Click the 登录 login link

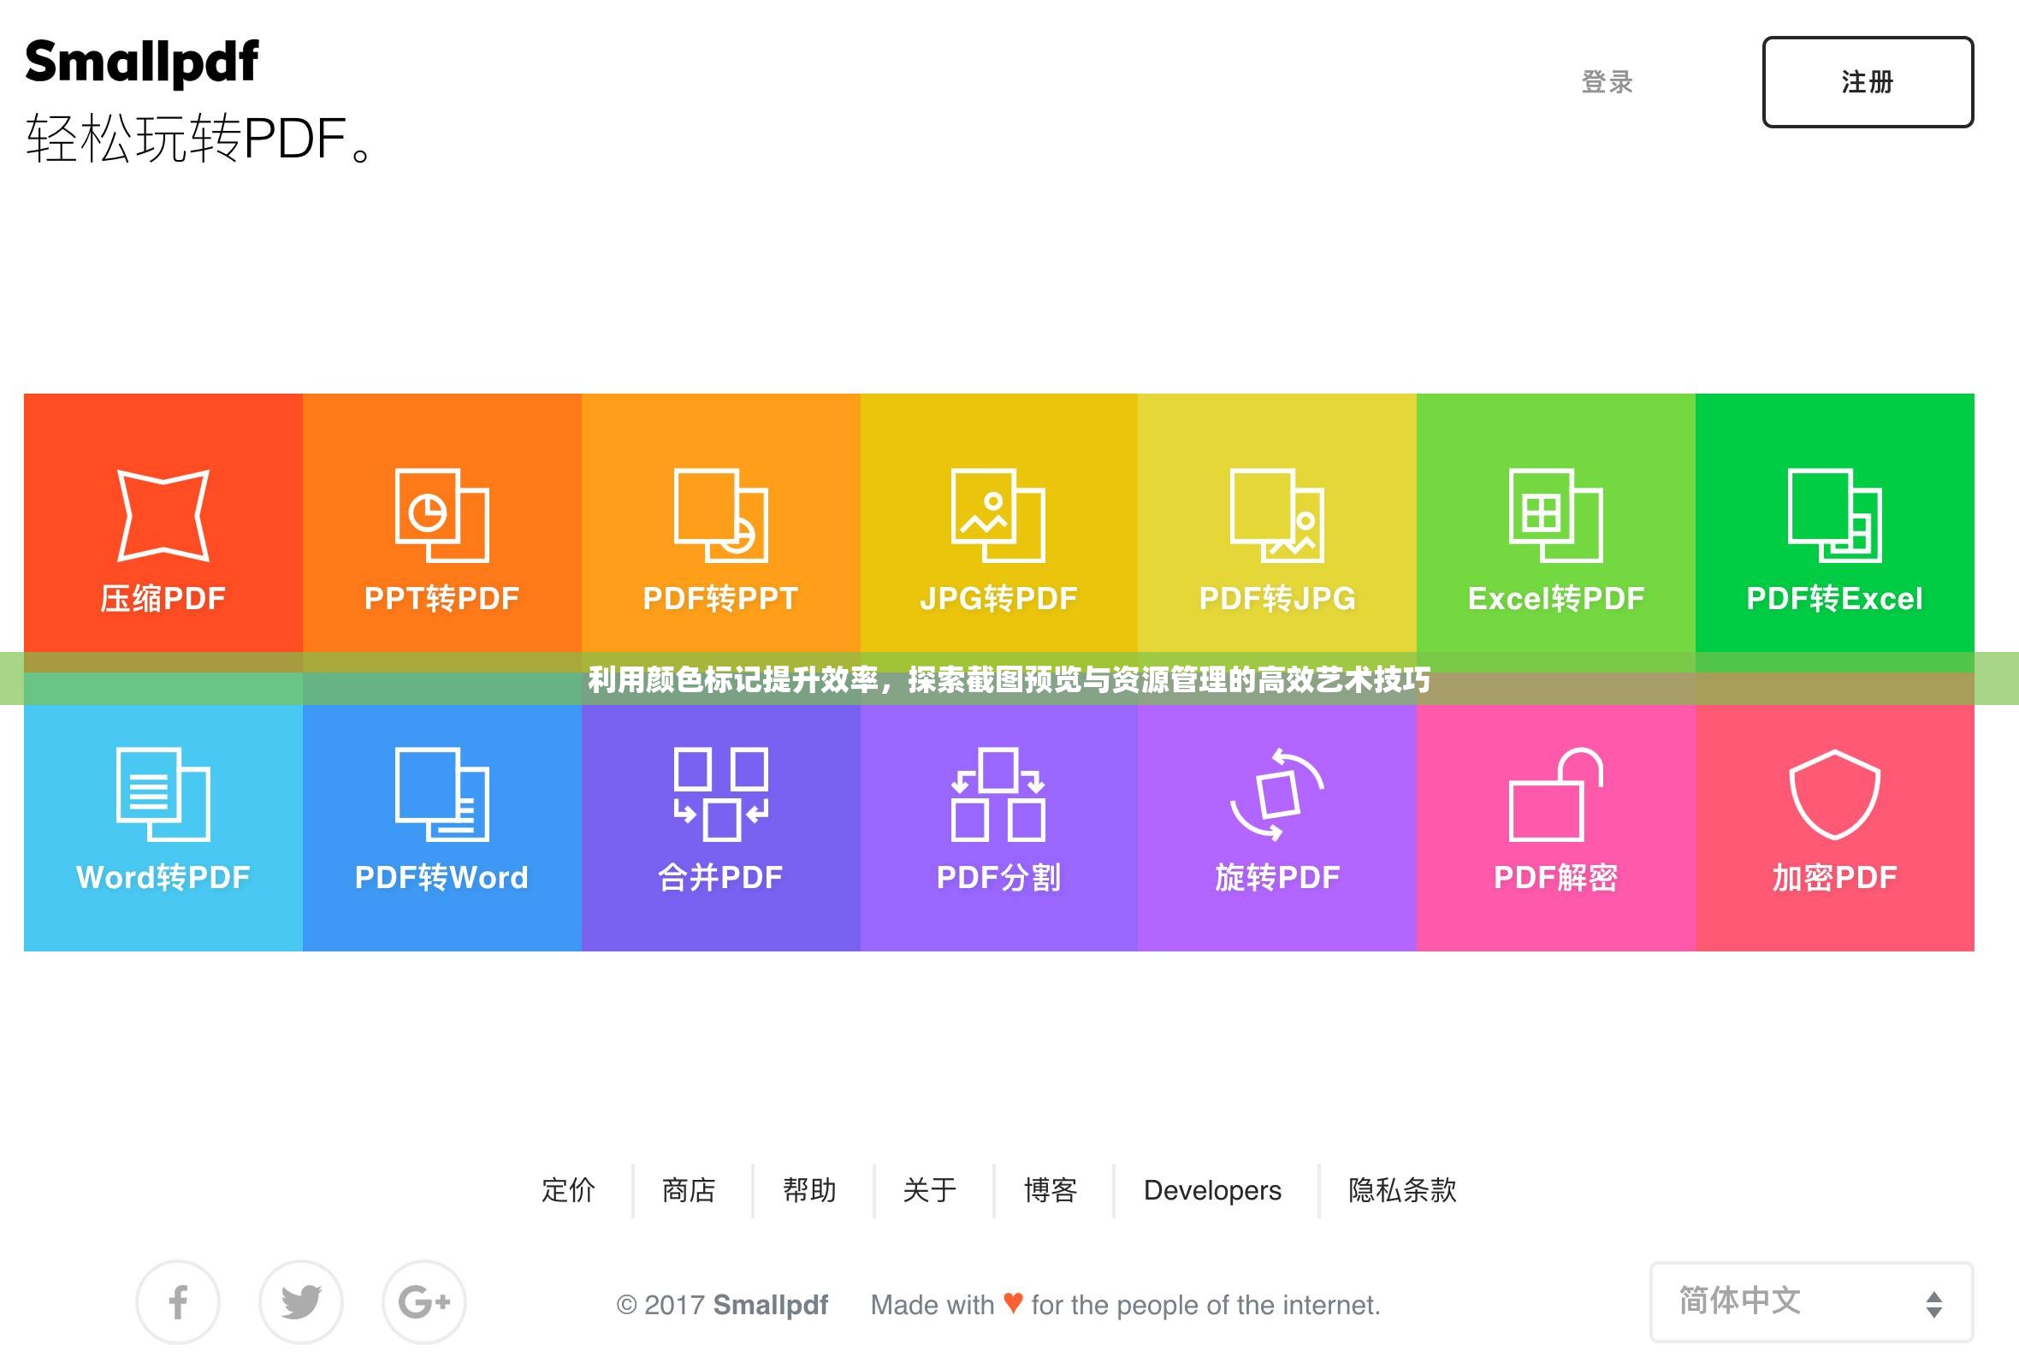pyautogui.click(x=1606, y=82)
